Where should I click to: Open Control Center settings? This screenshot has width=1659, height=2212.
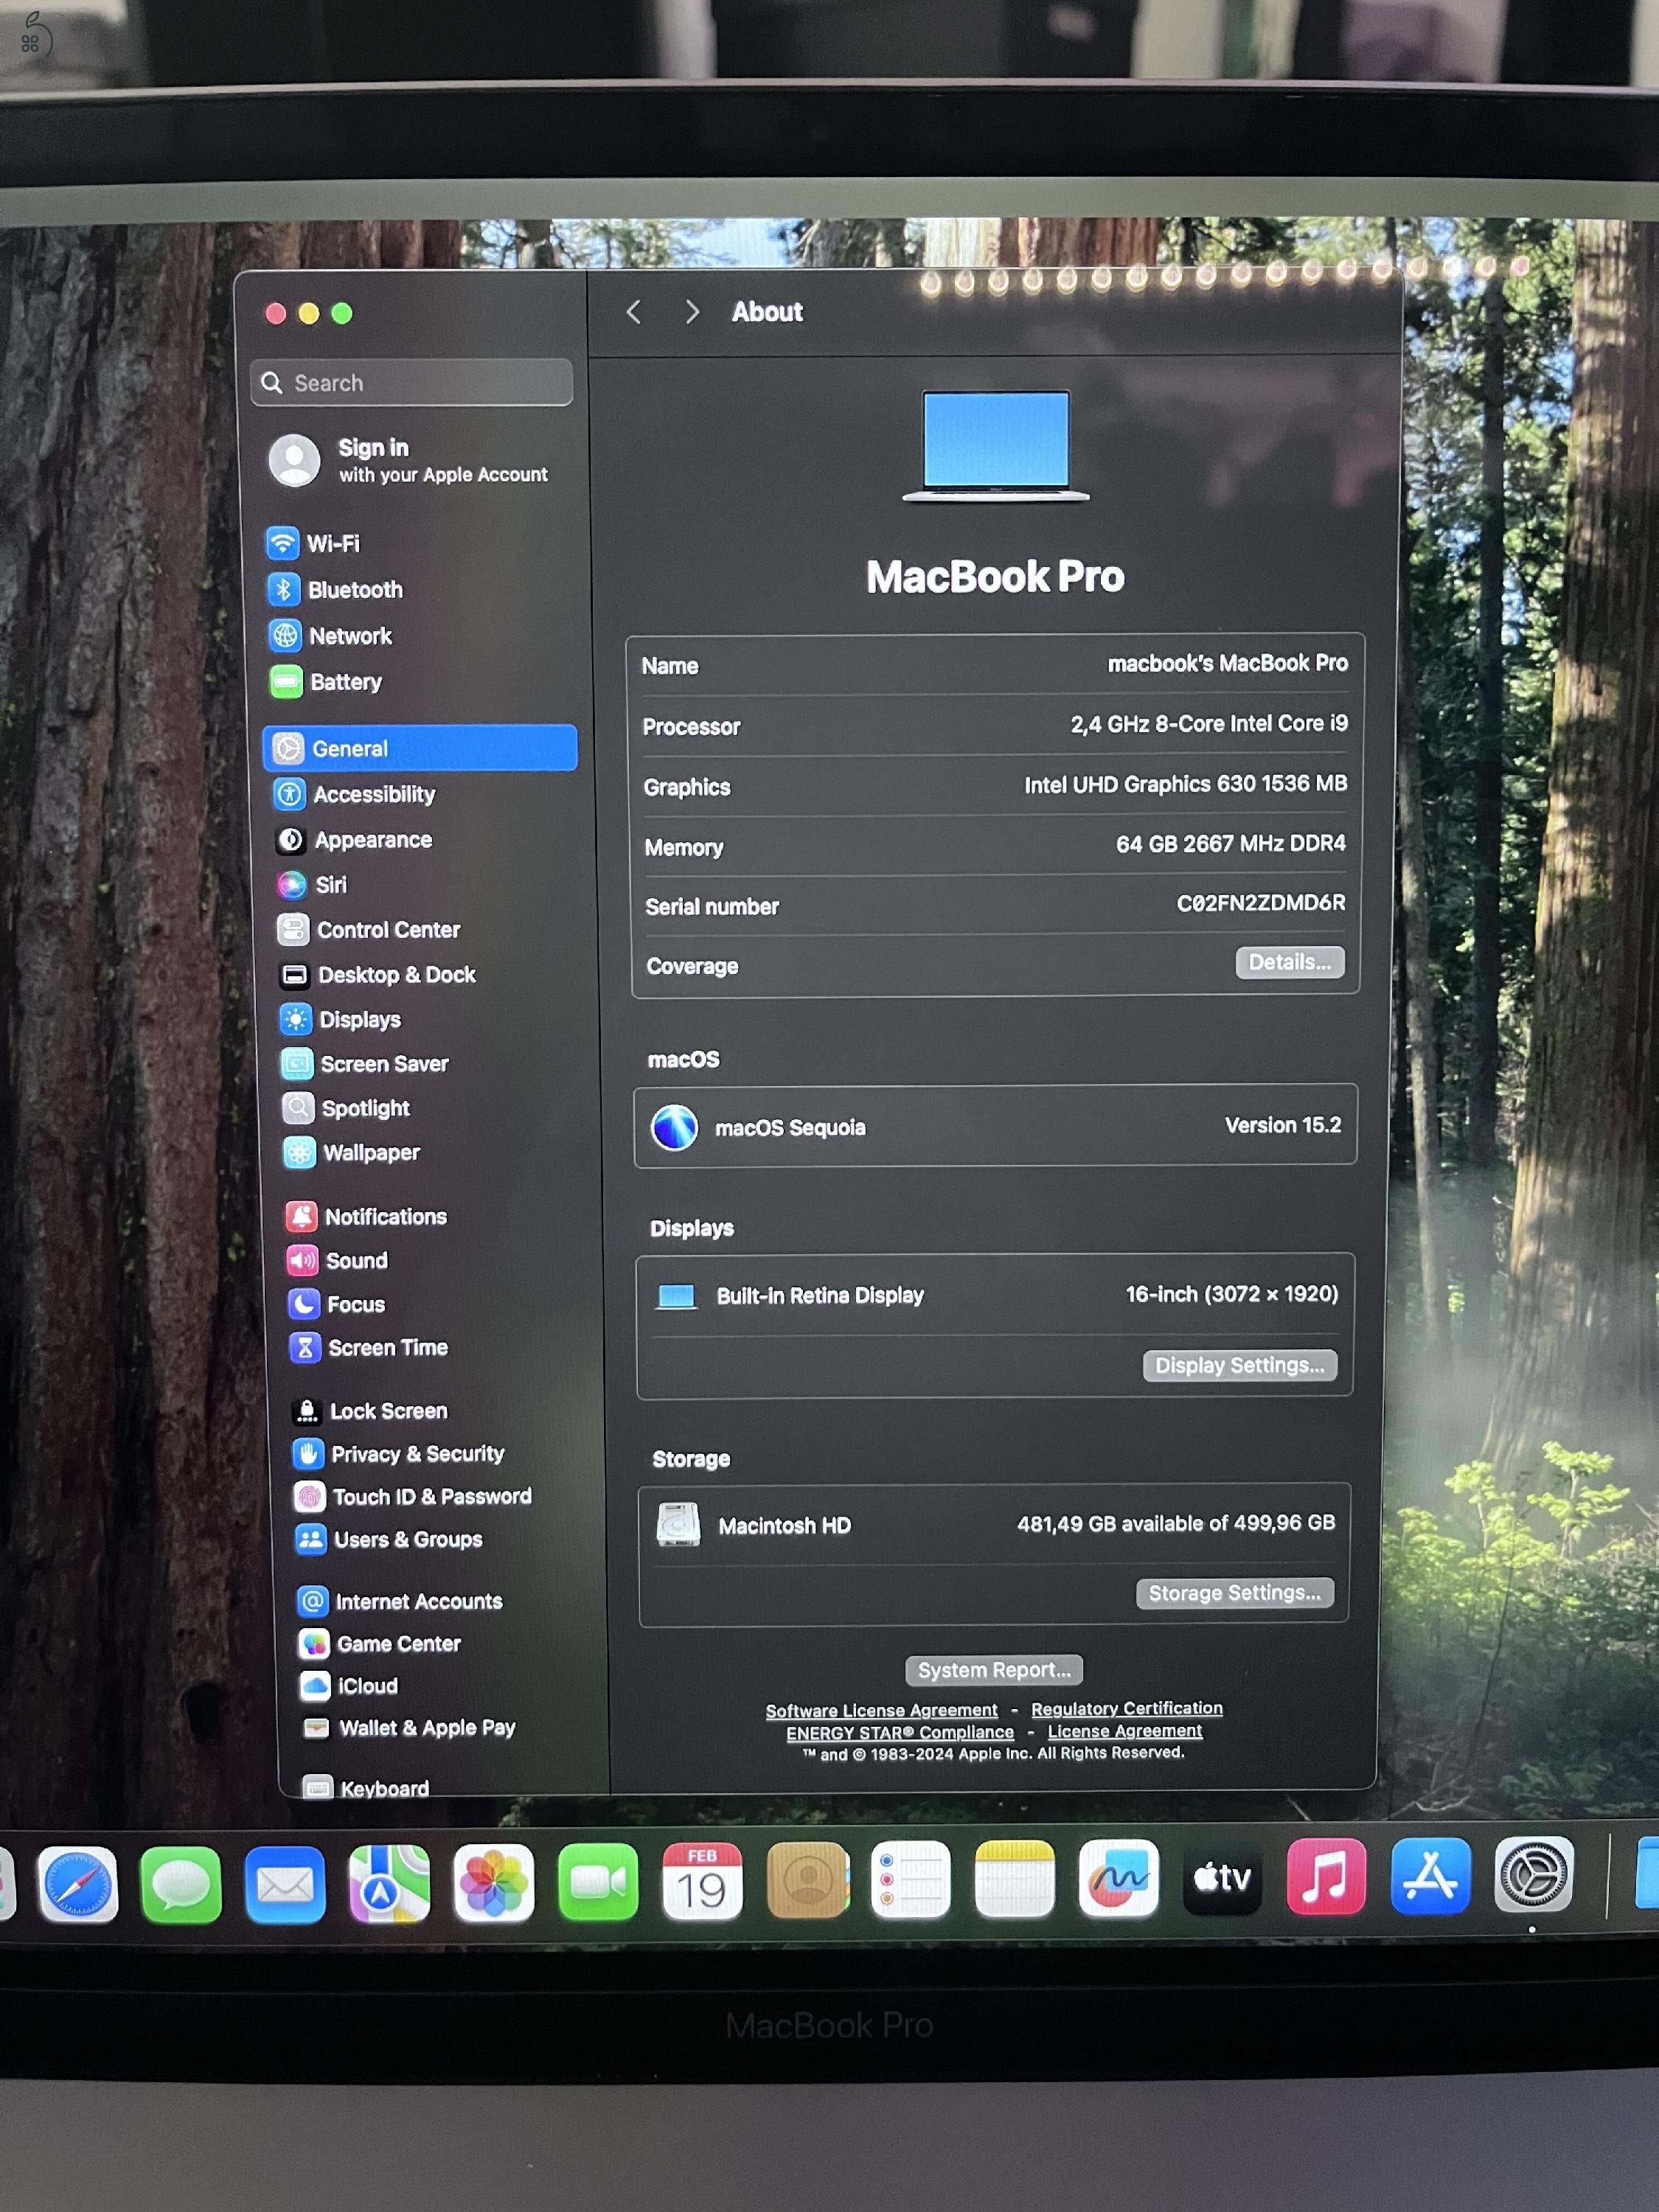coord(369,930)
